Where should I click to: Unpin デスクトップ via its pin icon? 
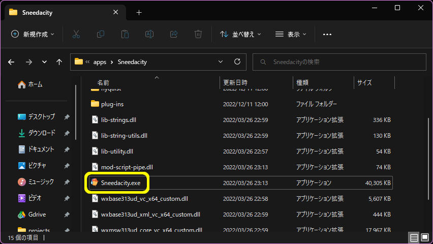click(x=67, y=117)
